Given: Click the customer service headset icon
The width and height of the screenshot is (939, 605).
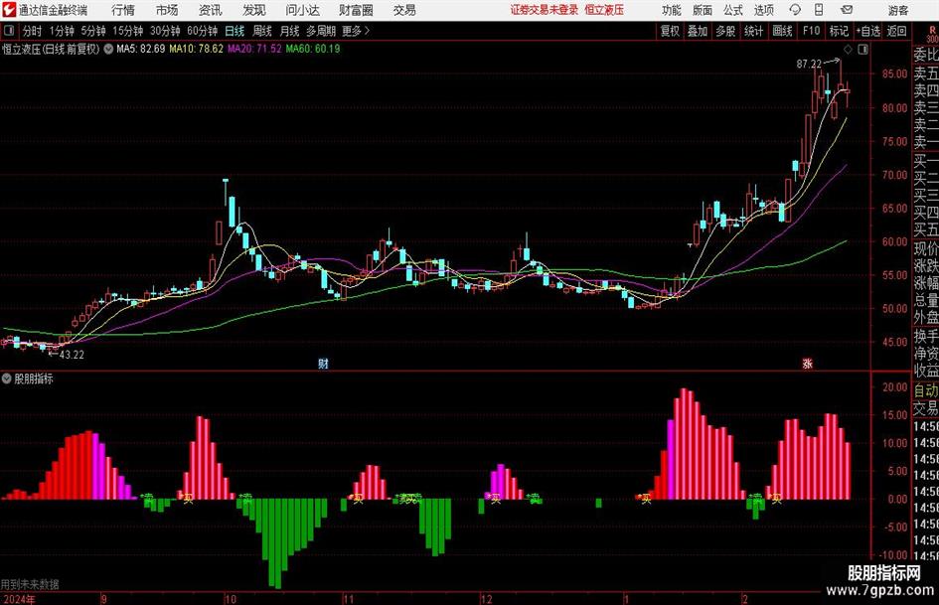Looking at the screenshot, I should (795, 10).
